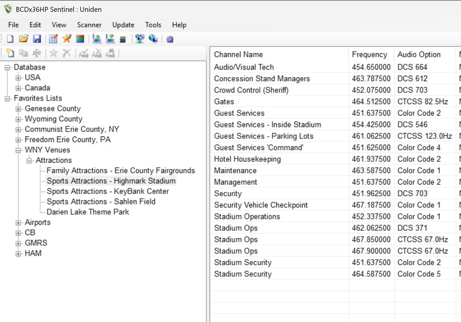Open the Tools menu
The image size is (461, 322).
coord(153,25)
